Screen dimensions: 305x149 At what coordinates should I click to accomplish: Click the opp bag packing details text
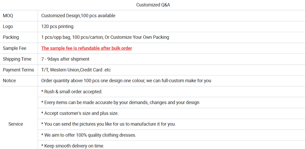click(x=105, y=37)
